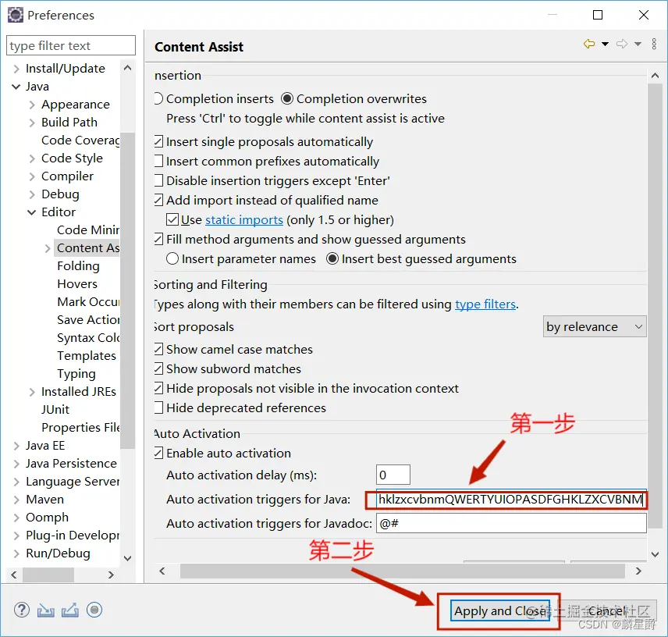Expand the Maven tree node
668x637 pixels.
click(x=16, y=500)
